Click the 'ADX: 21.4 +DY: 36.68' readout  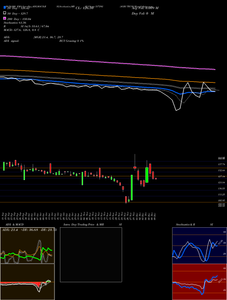click(x=20, y=230)
